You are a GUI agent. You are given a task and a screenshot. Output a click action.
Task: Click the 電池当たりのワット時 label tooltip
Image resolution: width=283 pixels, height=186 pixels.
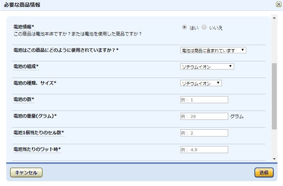click(37, 149)
